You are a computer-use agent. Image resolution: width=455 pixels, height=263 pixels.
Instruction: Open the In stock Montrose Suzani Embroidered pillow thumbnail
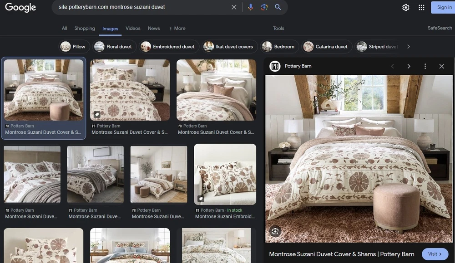[x=225, y=174]
